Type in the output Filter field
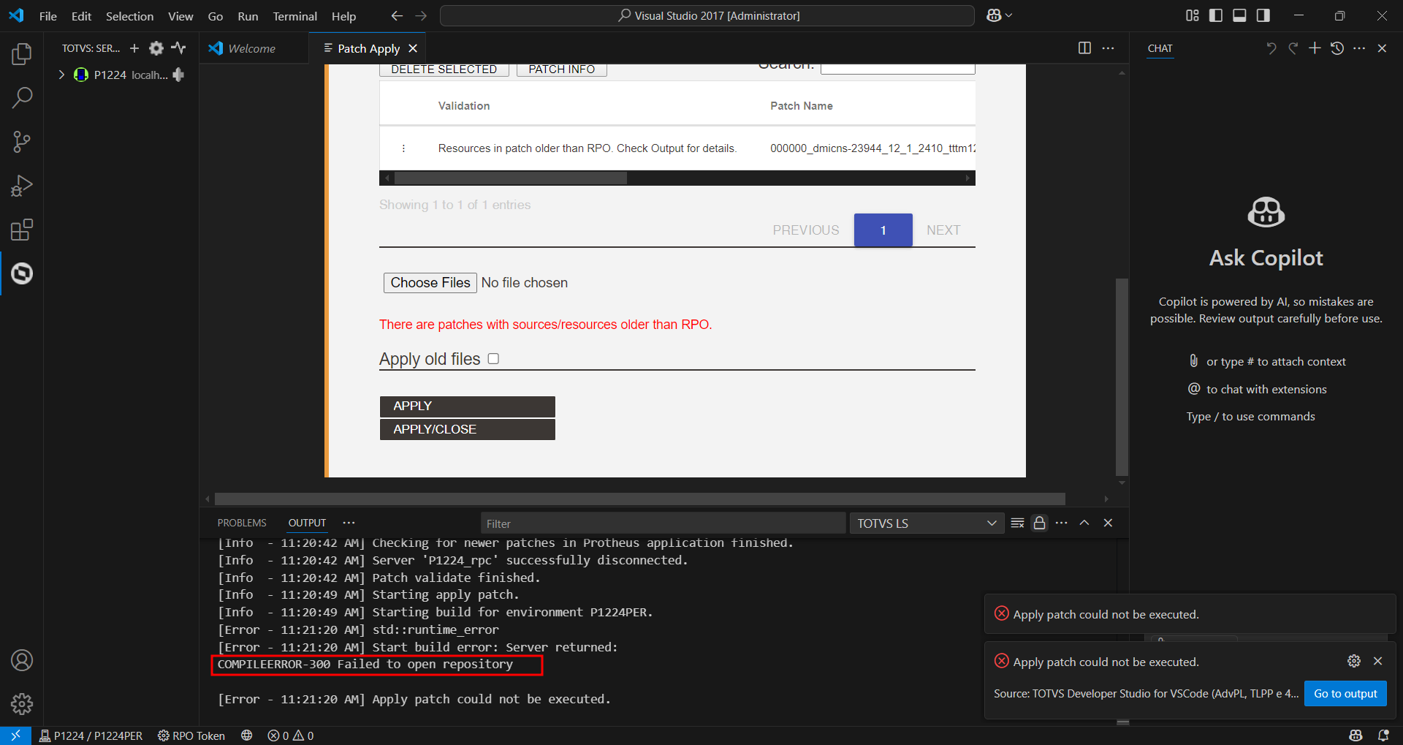Image resolution: width=1403 pixels, height=745 pixels. pyautogui.click(x=661, y=523)
